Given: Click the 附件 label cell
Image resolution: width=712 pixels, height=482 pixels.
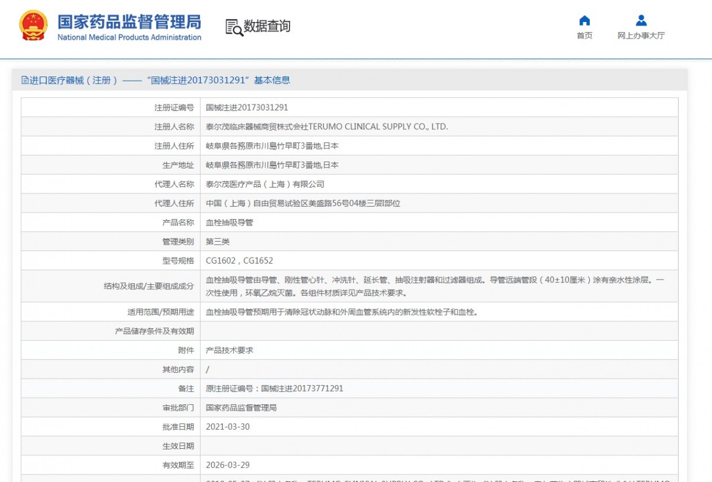Looking at the screenshot, I should [111, 350].
